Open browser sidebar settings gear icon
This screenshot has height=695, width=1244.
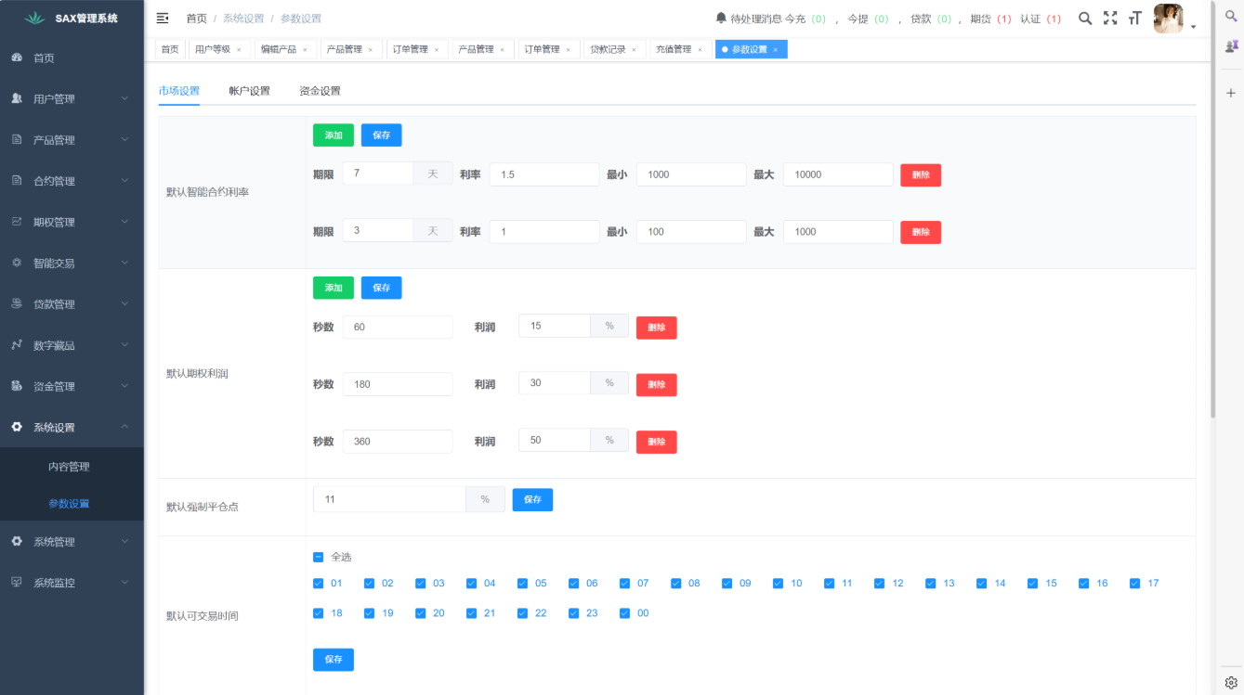coord(1231,682)
